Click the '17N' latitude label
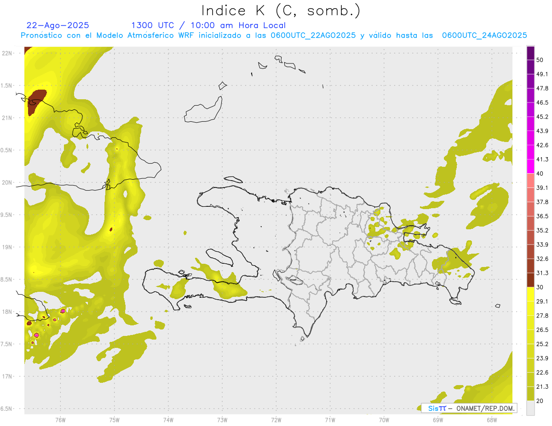The width and height of the screenshot is (552, 426). 7,376
